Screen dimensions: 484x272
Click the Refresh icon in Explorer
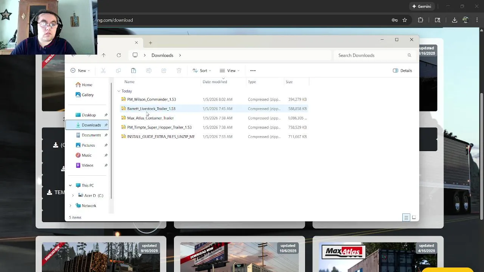coord(119,55)
